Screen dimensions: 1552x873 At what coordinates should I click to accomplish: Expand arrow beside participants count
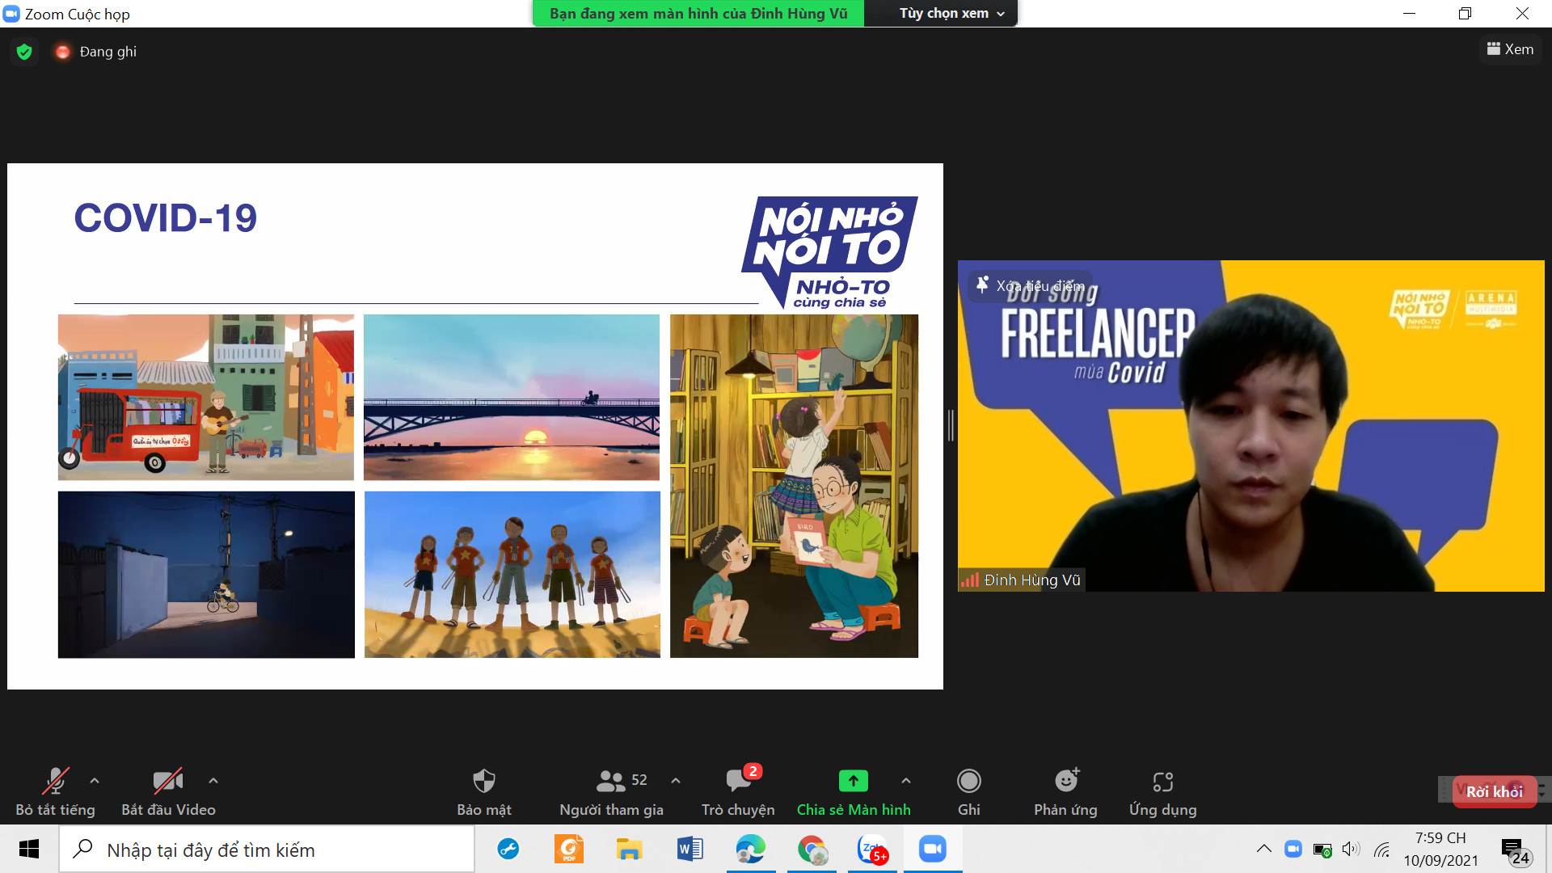(x=676, y=781)
